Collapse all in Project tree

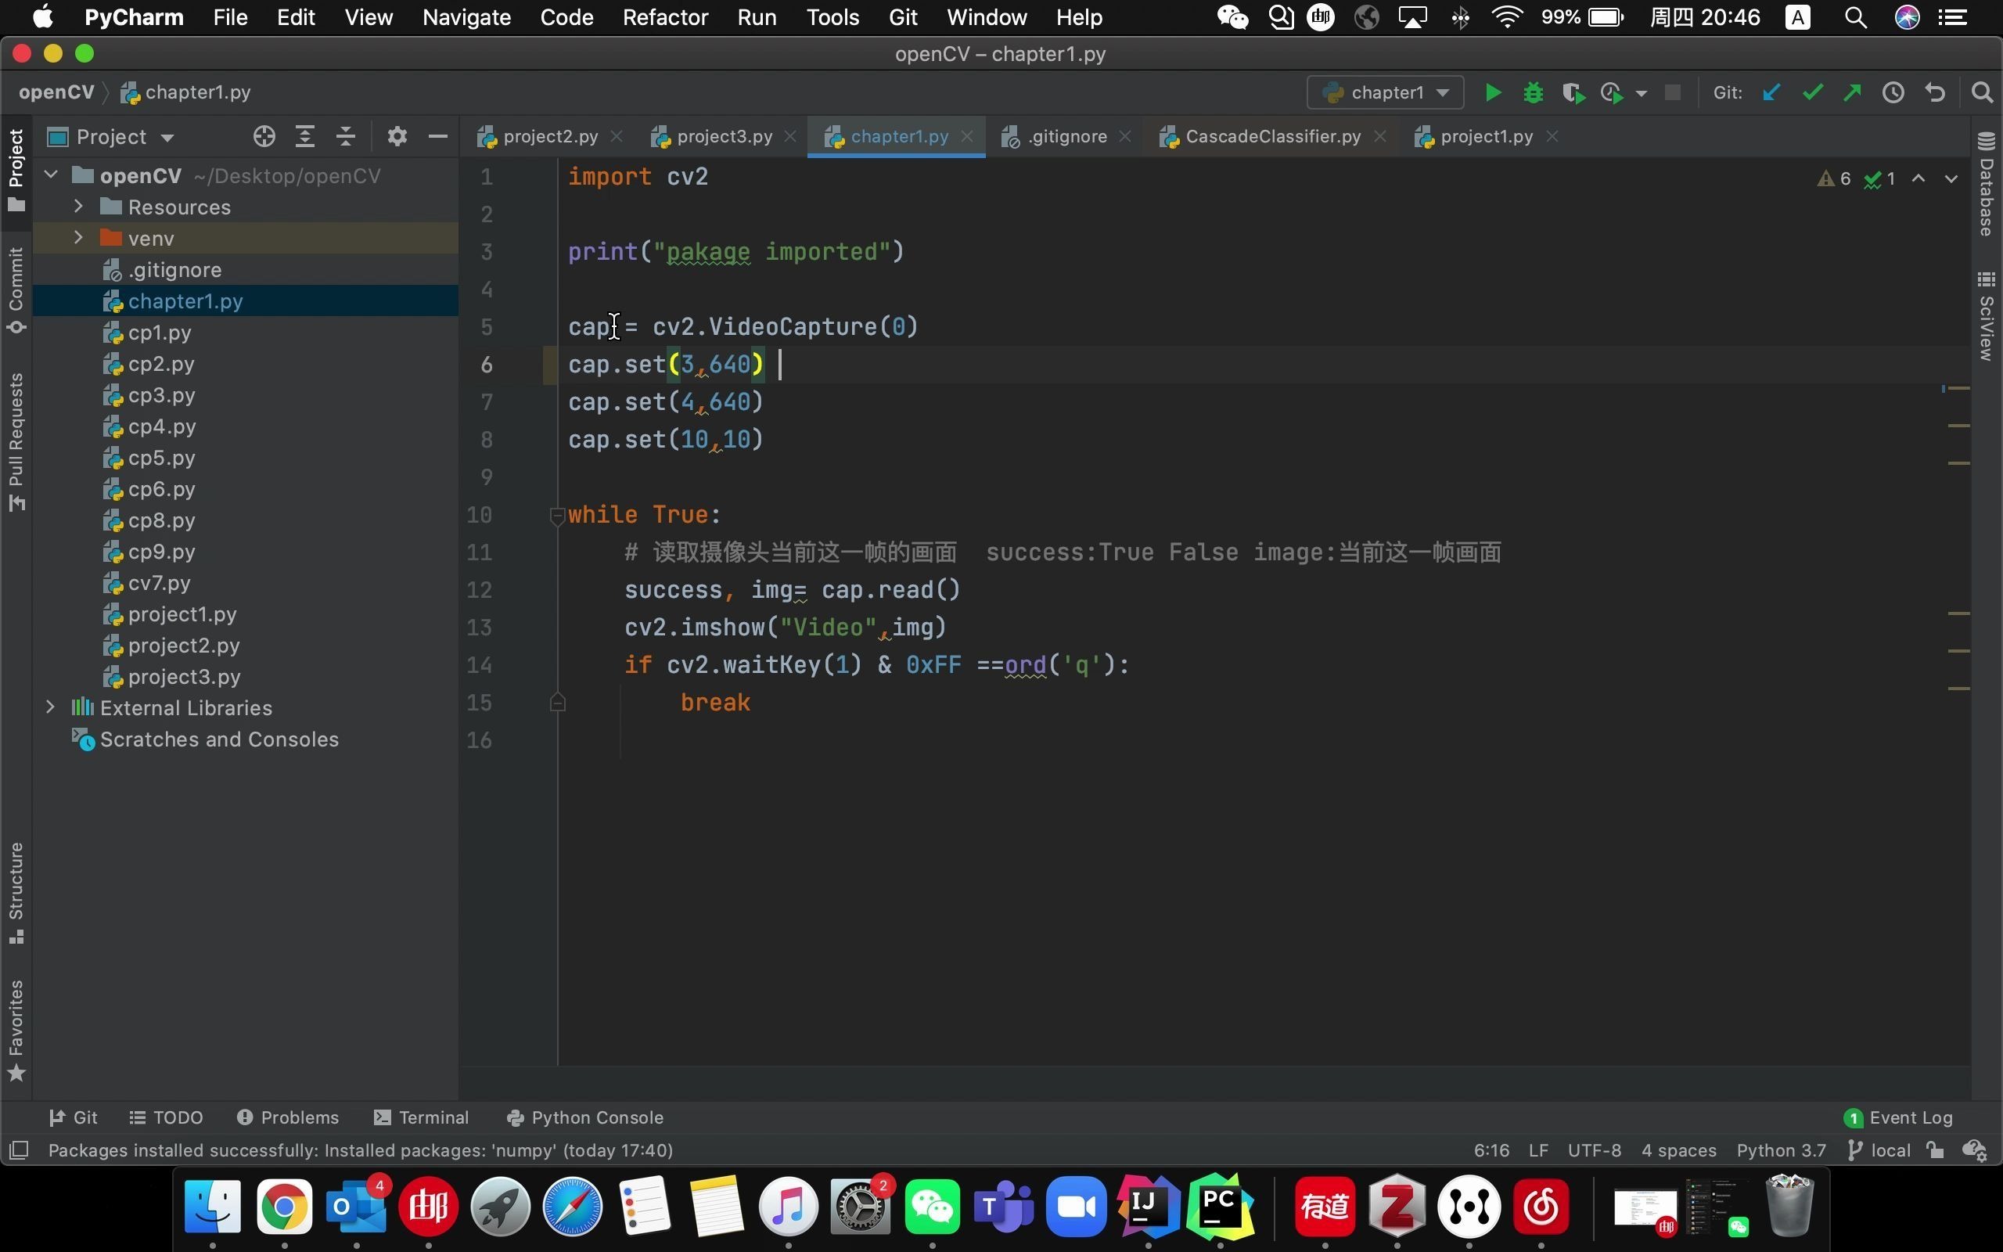(x=346, y=137)
